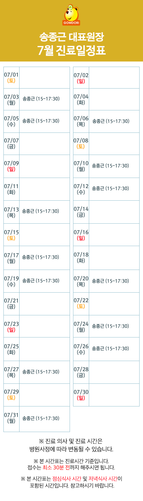The width and height of the screenshot is (143, 501).
Task: Select the 07/02 Sunday date cell
Action: click(81, 78)
